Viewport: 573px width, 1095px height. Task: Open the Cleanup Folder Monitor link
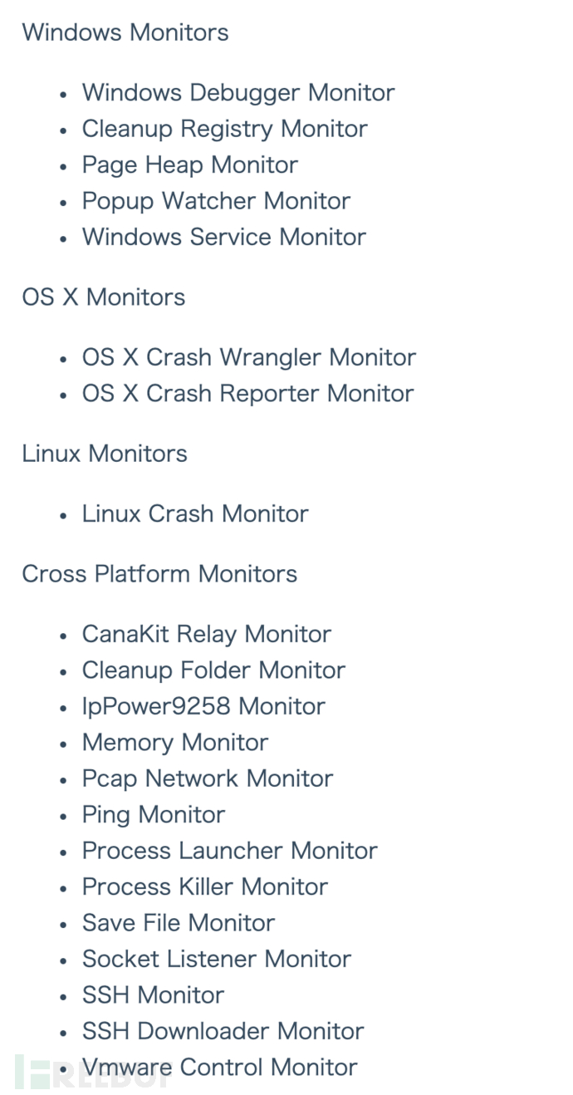tap(213, 670)
